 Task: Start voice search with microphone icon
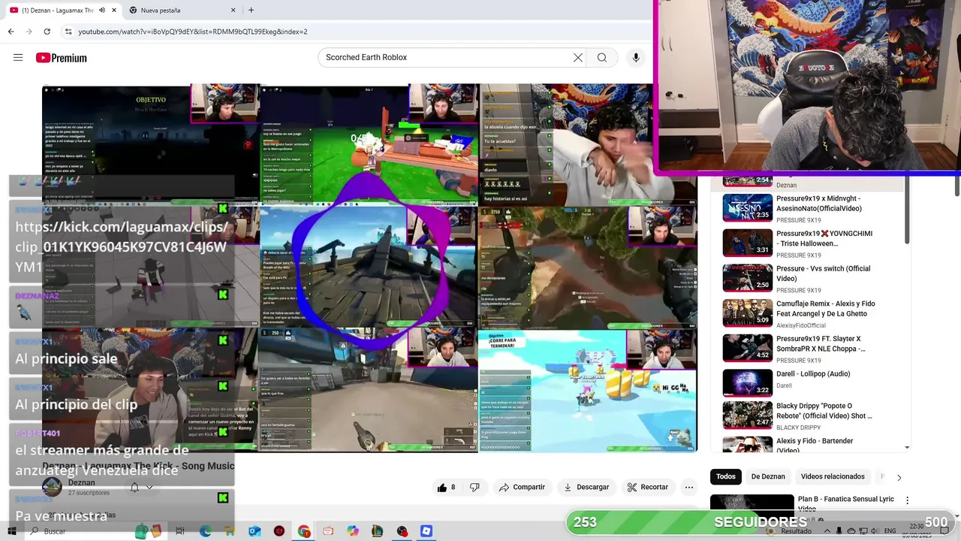(636, 58)
